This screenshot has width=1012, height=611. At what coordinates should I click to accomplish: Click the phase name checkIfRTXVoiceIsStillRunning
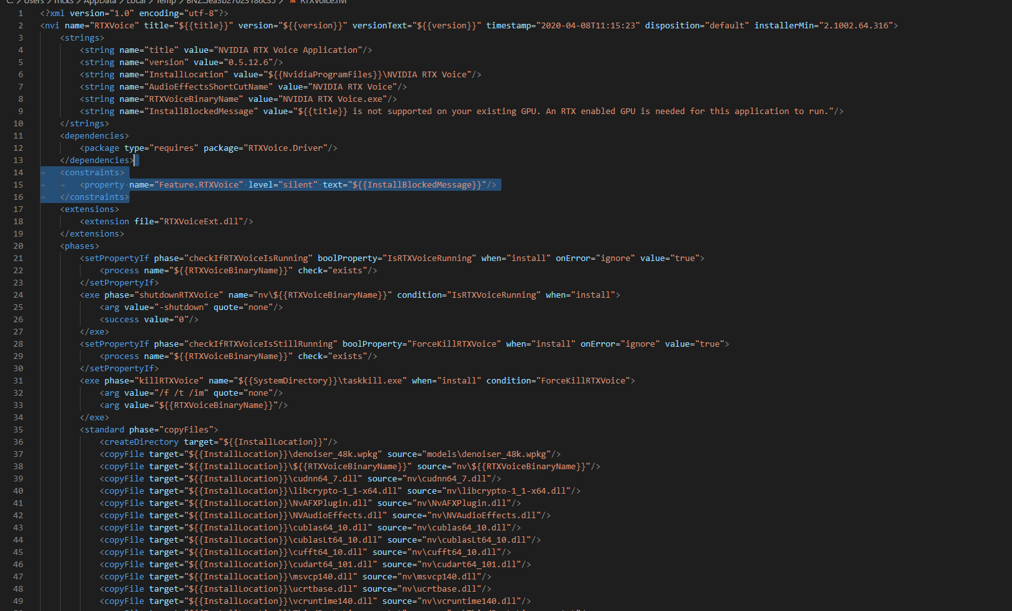260,344
